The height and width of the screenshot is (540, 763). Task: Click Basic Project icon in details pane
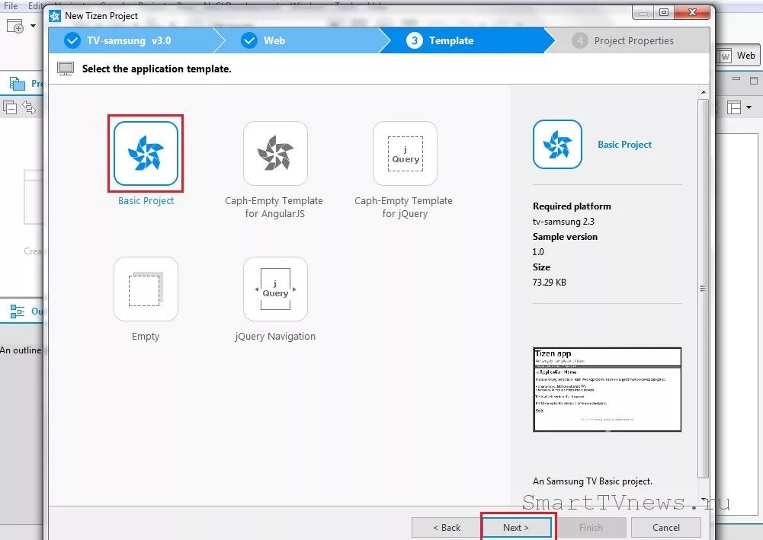coord(557,145)
